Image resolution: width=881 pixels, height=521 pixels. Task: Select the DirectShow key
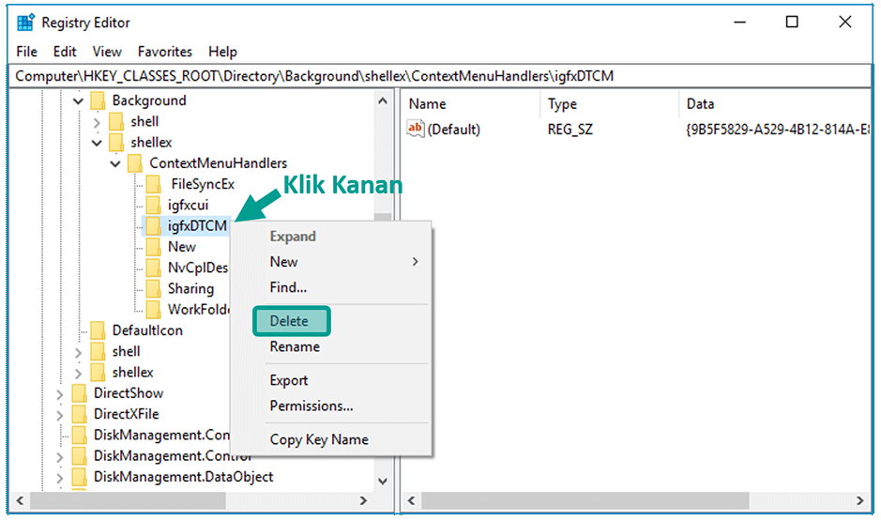129,392
